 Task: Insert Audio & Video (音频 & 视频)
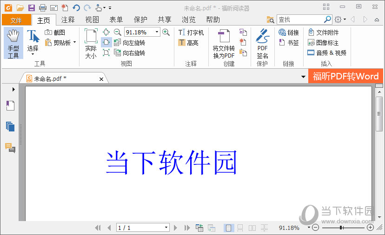click(x=327, y=53)
